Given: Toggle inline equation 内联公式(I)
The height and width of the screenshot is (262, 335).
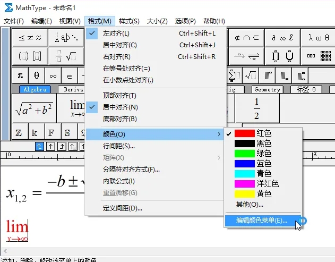Looking at the screenshot, I should pyautogui.click(x=156, y=181).
